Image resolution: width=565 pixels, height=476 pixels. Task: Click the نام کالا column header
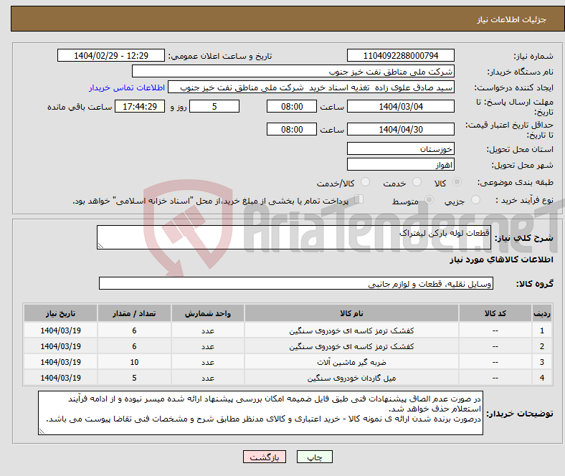[351, 313]
